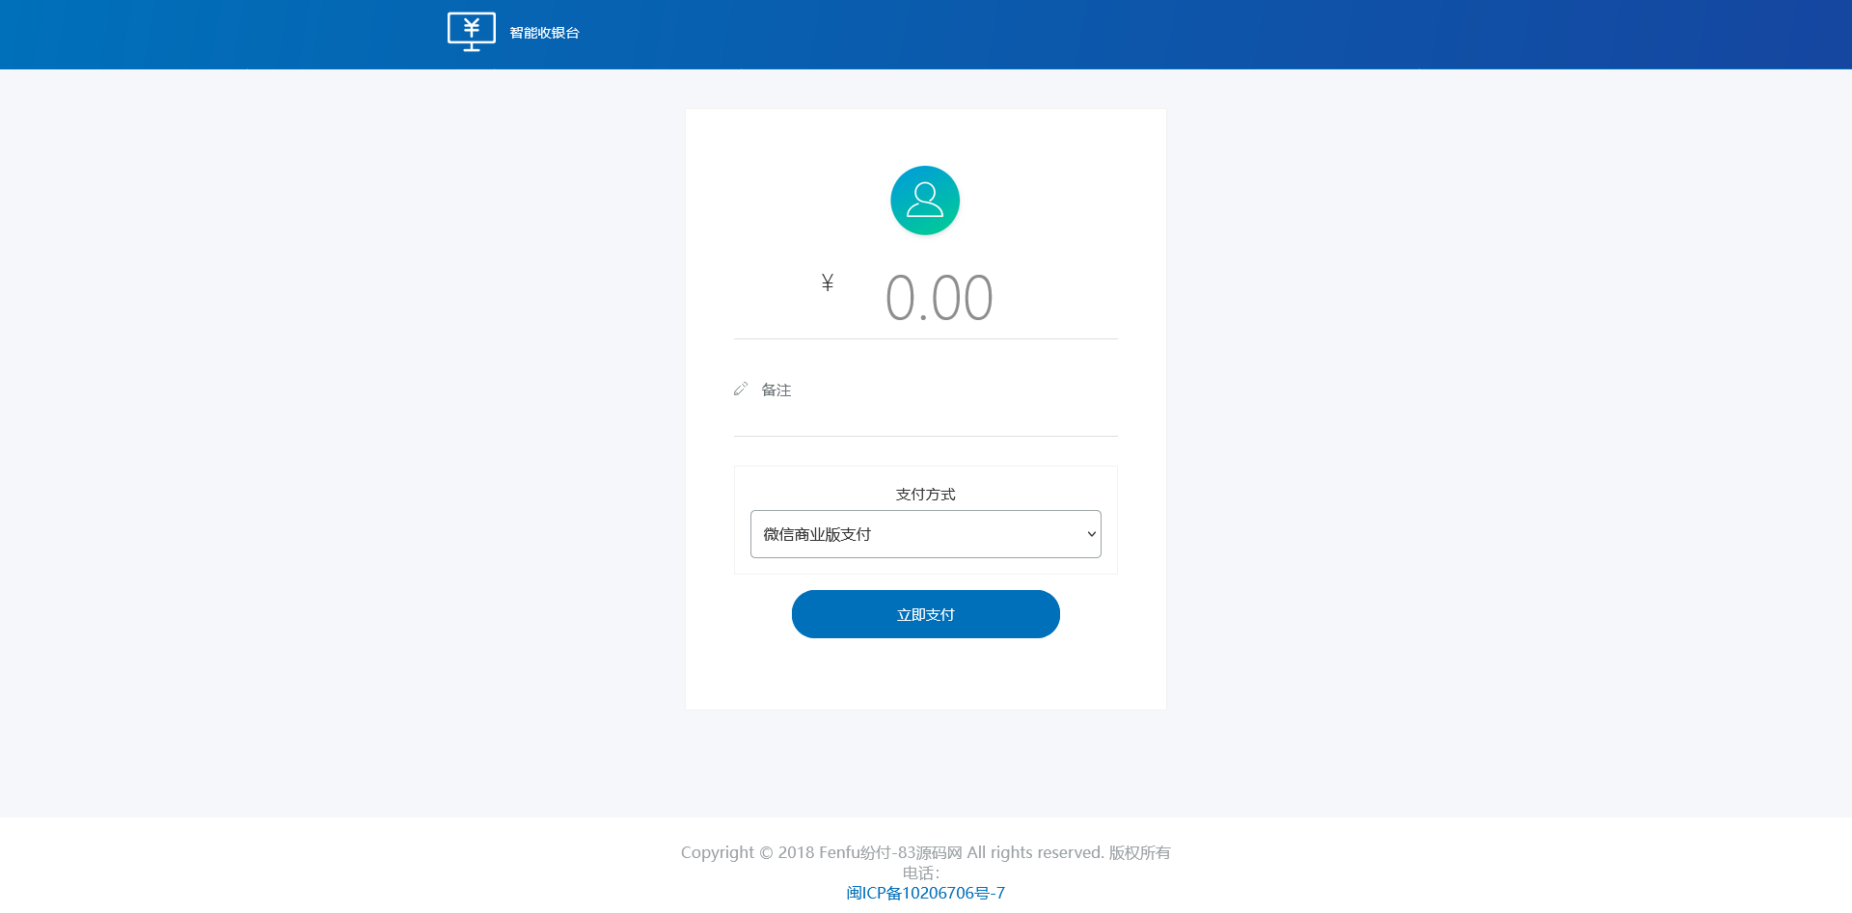Screen dimensions: 1852x913
Task: Click the cashier monitor logo icon
Action: 471,32
